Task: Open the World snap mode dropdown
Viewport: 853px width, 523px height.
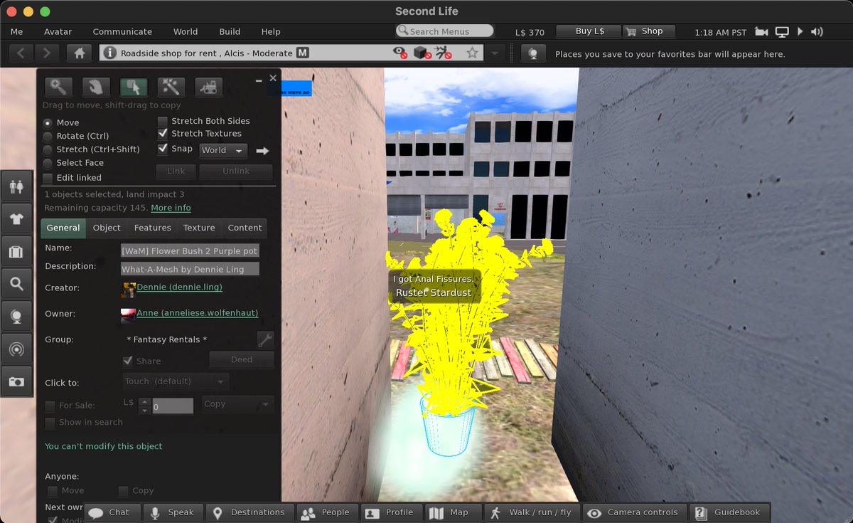Action: coord(223,151)
